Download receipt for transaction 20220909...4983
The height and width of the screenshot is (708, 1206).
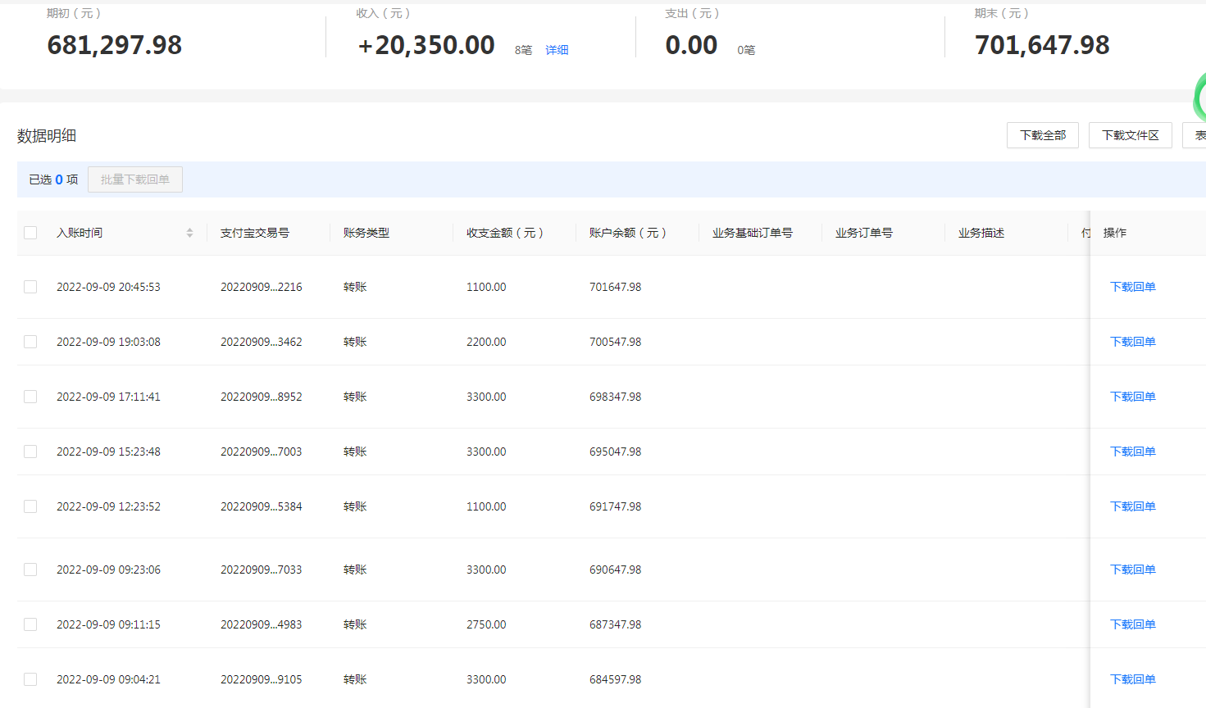click(x=1132, y=624)
